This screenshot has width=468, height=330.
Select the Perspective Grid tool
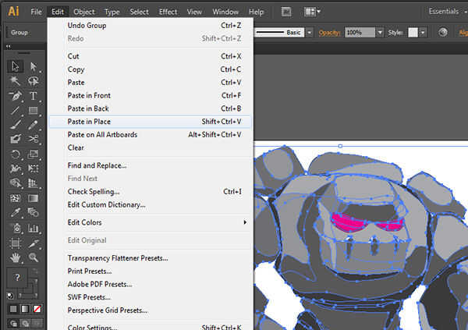click(33, 183)
